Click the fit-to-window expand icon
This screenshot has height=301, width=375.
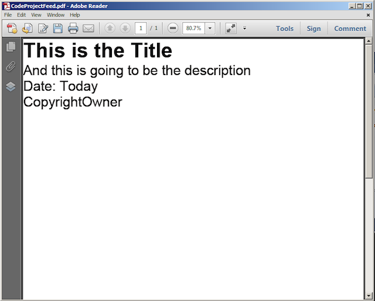coord(231,28)
